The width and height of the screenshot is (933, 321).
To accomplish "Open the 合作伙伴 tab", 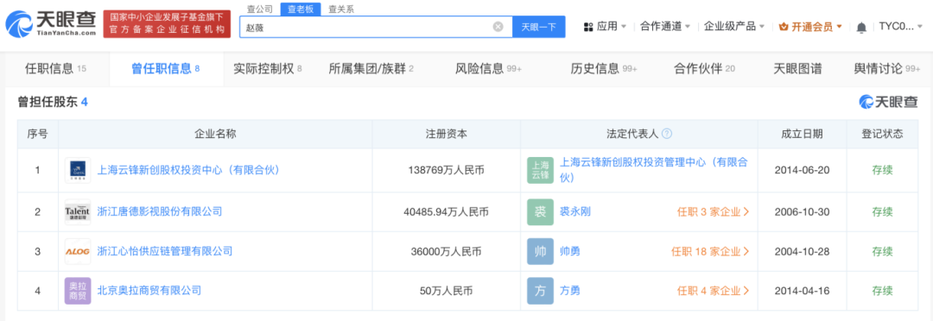I will 705,68.
